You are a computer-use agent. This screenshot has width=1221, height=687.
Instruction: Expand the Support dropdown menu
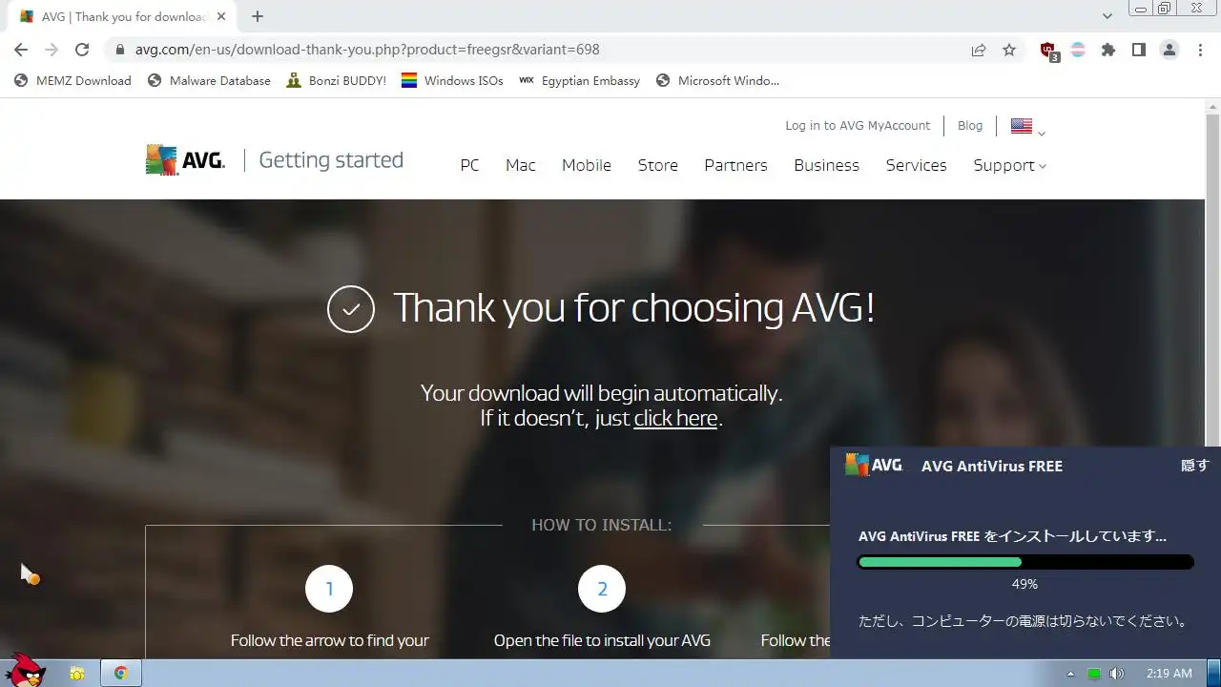click(x=1009, y=165)
